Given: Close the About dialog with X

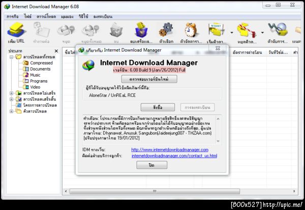Looking at the screenshot, I should (x=218, y=48).
